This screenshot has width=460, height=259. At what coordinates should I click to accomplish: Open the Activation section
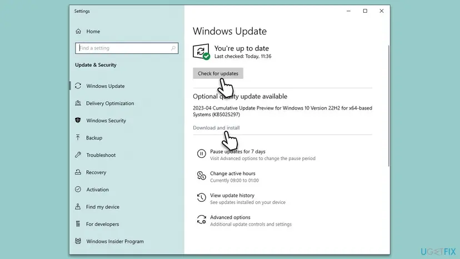[x=97, y=190]
